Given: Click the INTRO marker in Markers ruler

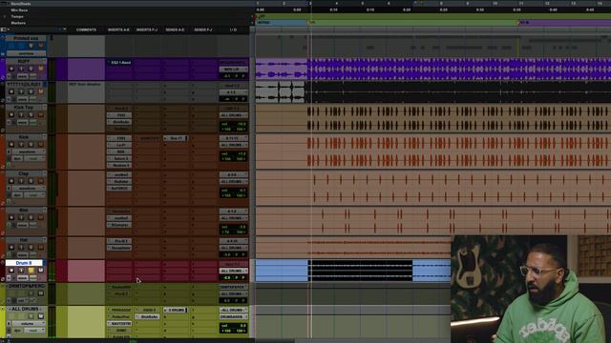Looking at the screenshot, I should coord(263,23).
